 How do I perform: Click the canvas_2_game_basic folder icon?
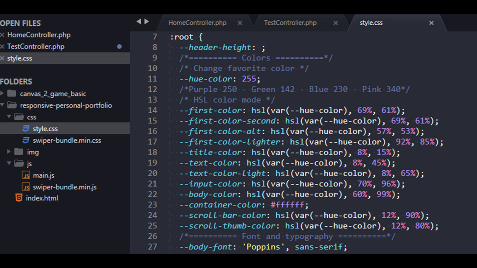(x=12, y=94)
